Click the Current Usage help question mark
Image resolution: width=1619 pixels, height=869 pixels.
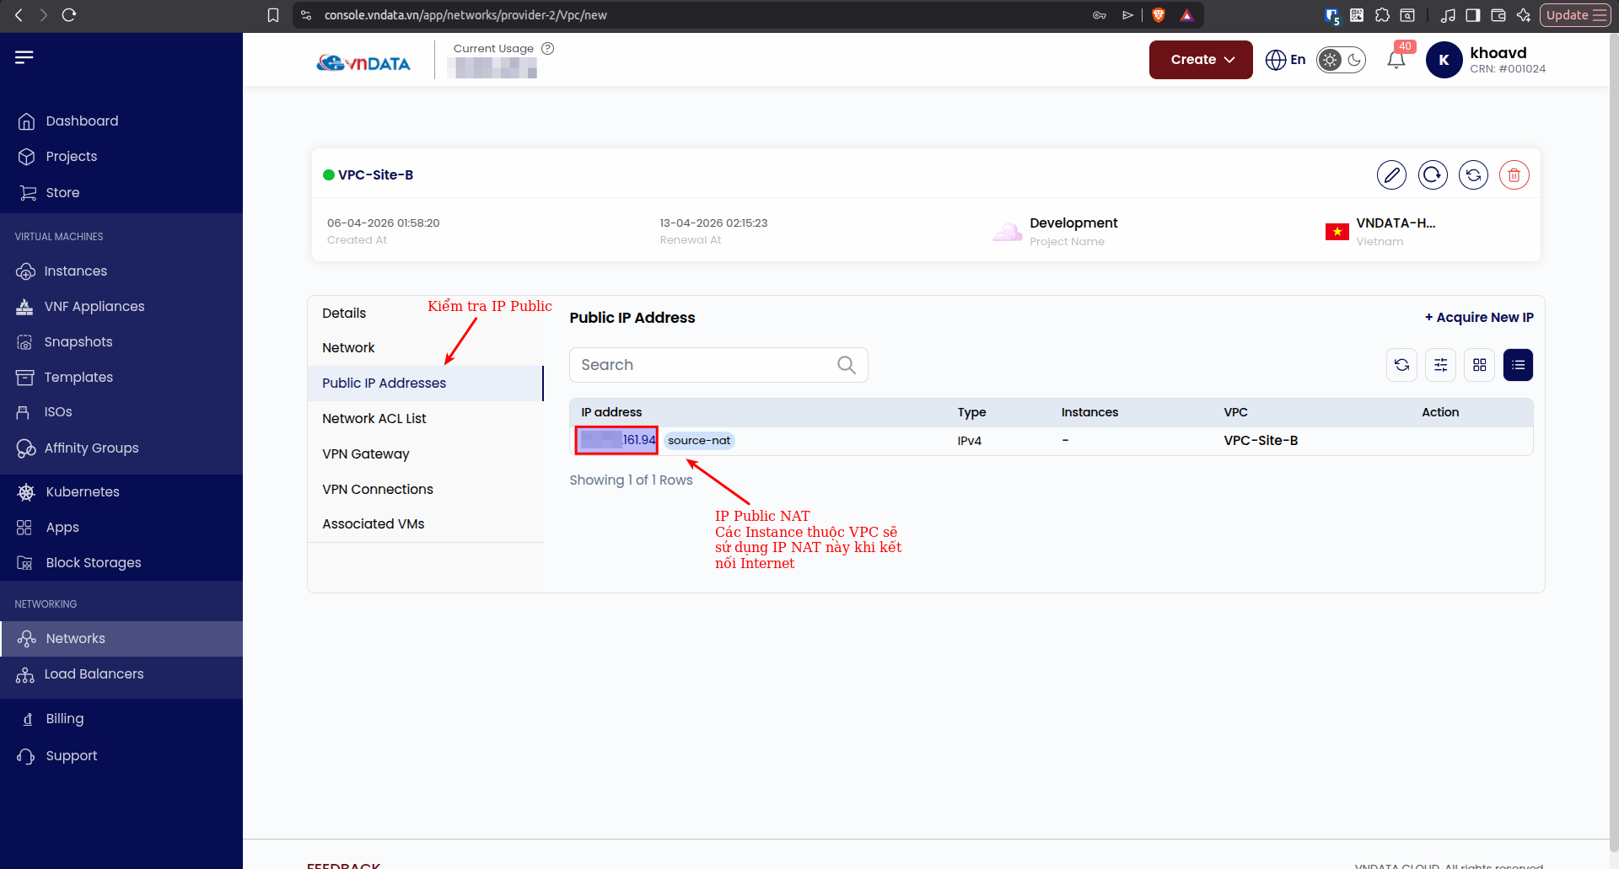tap(548, 49)
